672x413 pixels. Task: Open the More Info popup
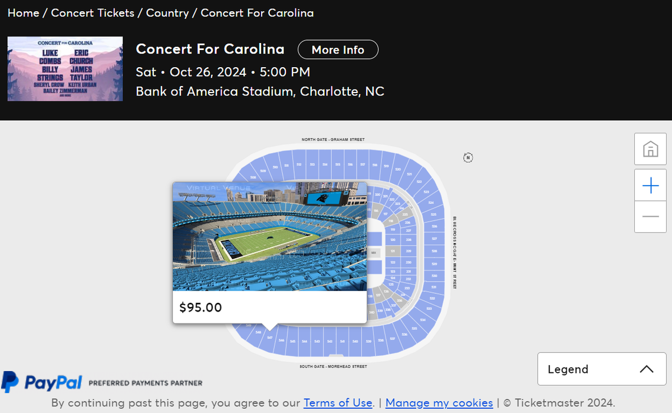(338, 49)
